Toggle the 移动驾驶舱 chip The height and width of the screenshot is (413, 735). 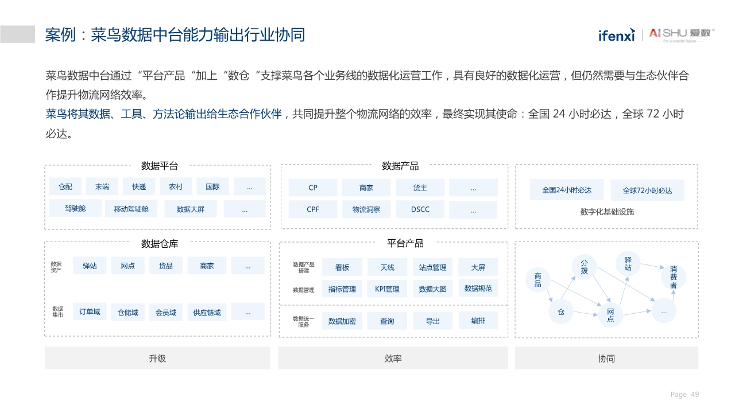(x=131, y=209)
